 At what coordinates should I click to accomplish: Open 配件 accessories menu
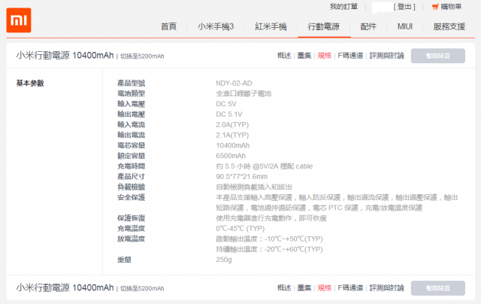click(x=368, y=27)
